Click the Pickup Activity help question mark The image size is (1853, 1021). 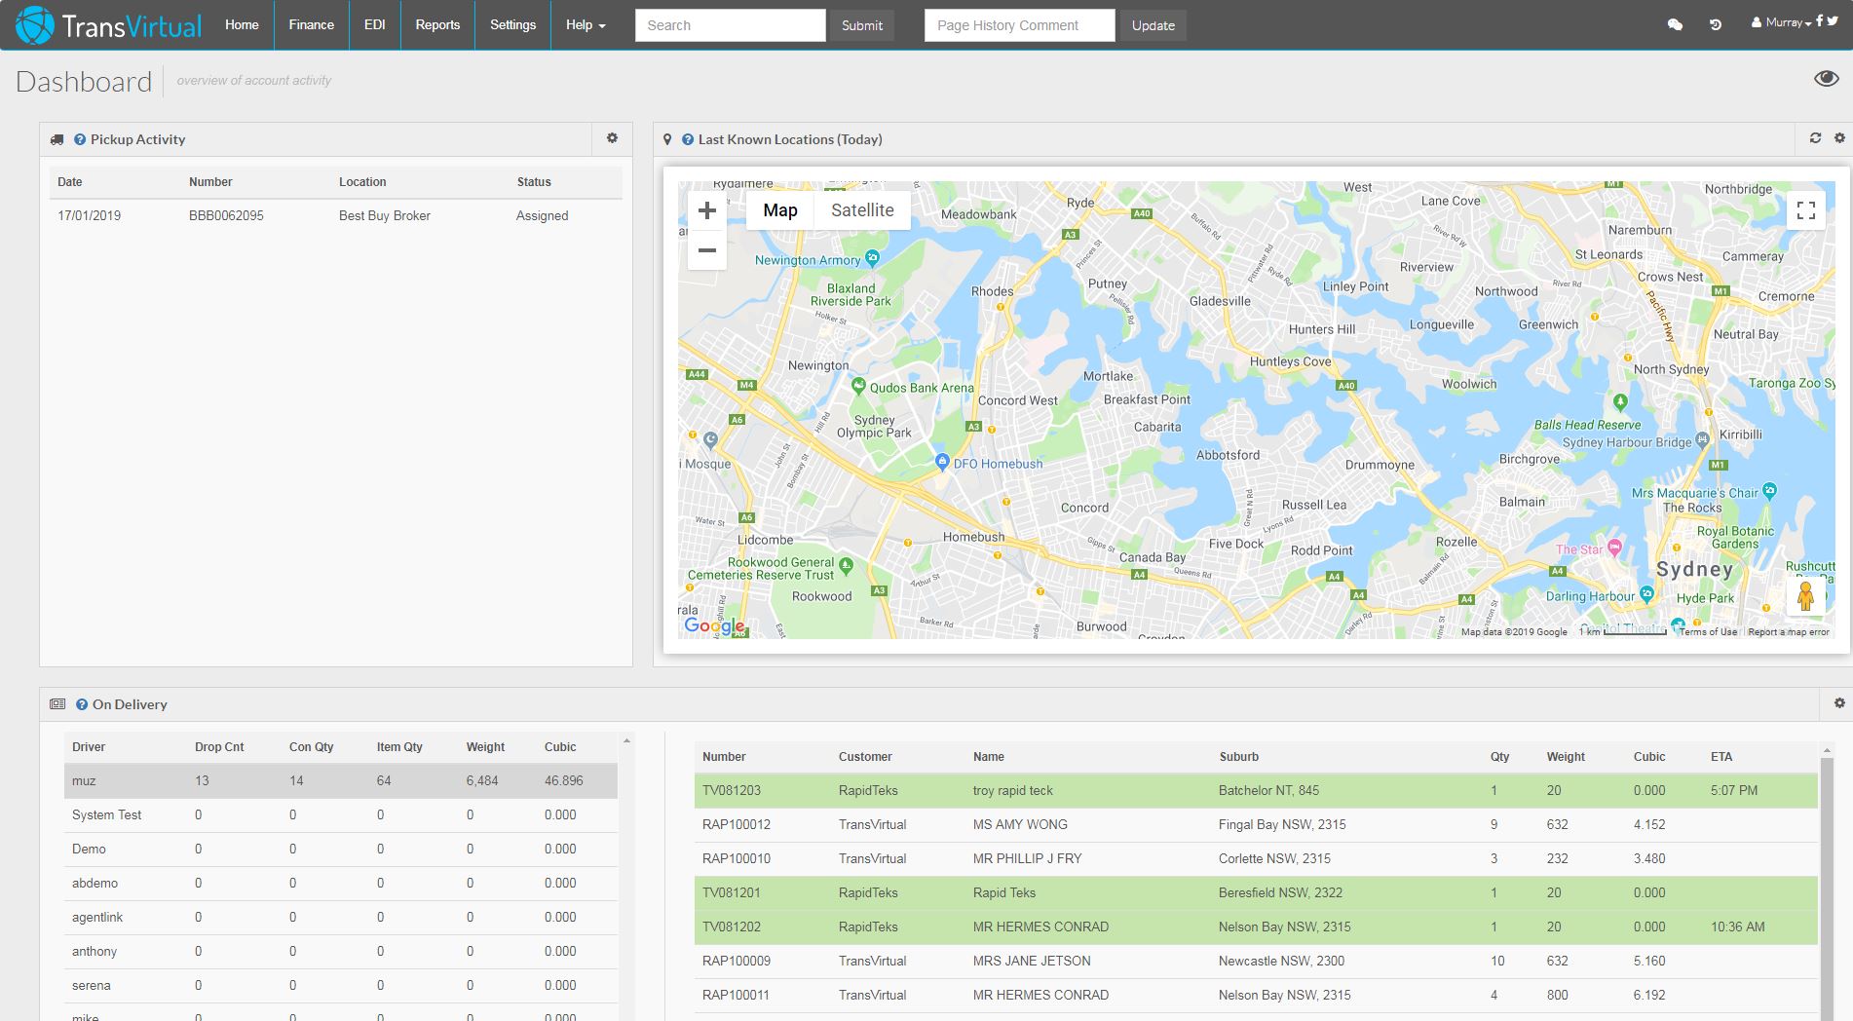pyautogui.click(x=79, y=139)
